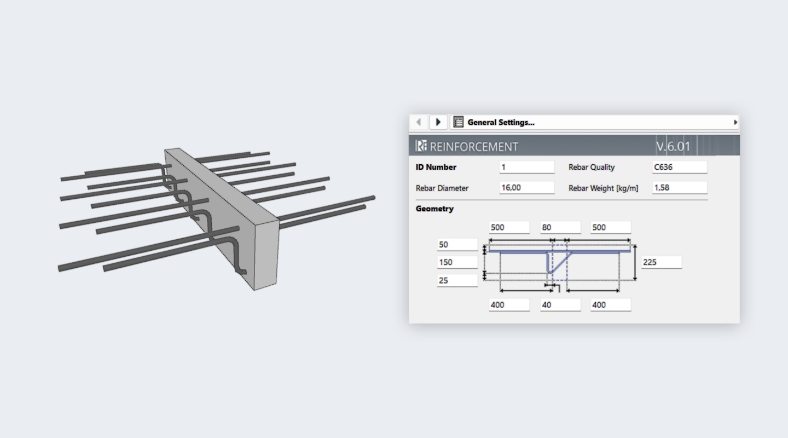This screenshot has width=788, height=438.
Task: Click the REINFORCEMENT logo icon
Action: tap(421, 146)
